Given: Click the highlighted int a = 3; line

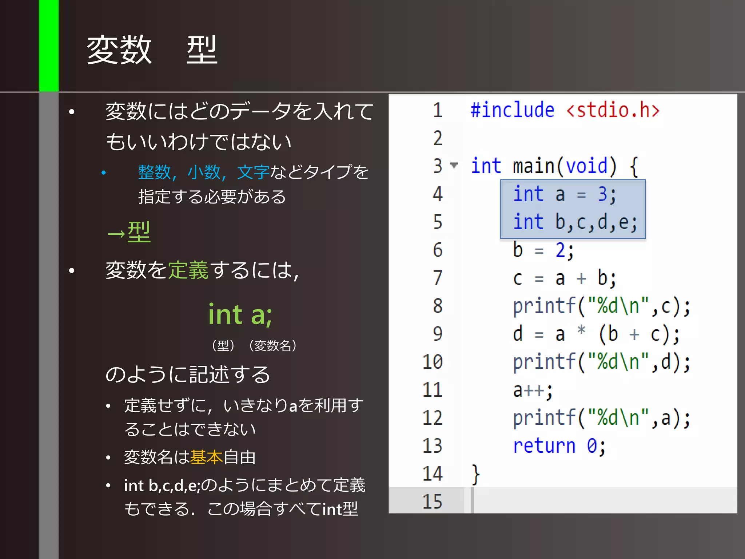Looking at the screenshot, I should [565, 194].
